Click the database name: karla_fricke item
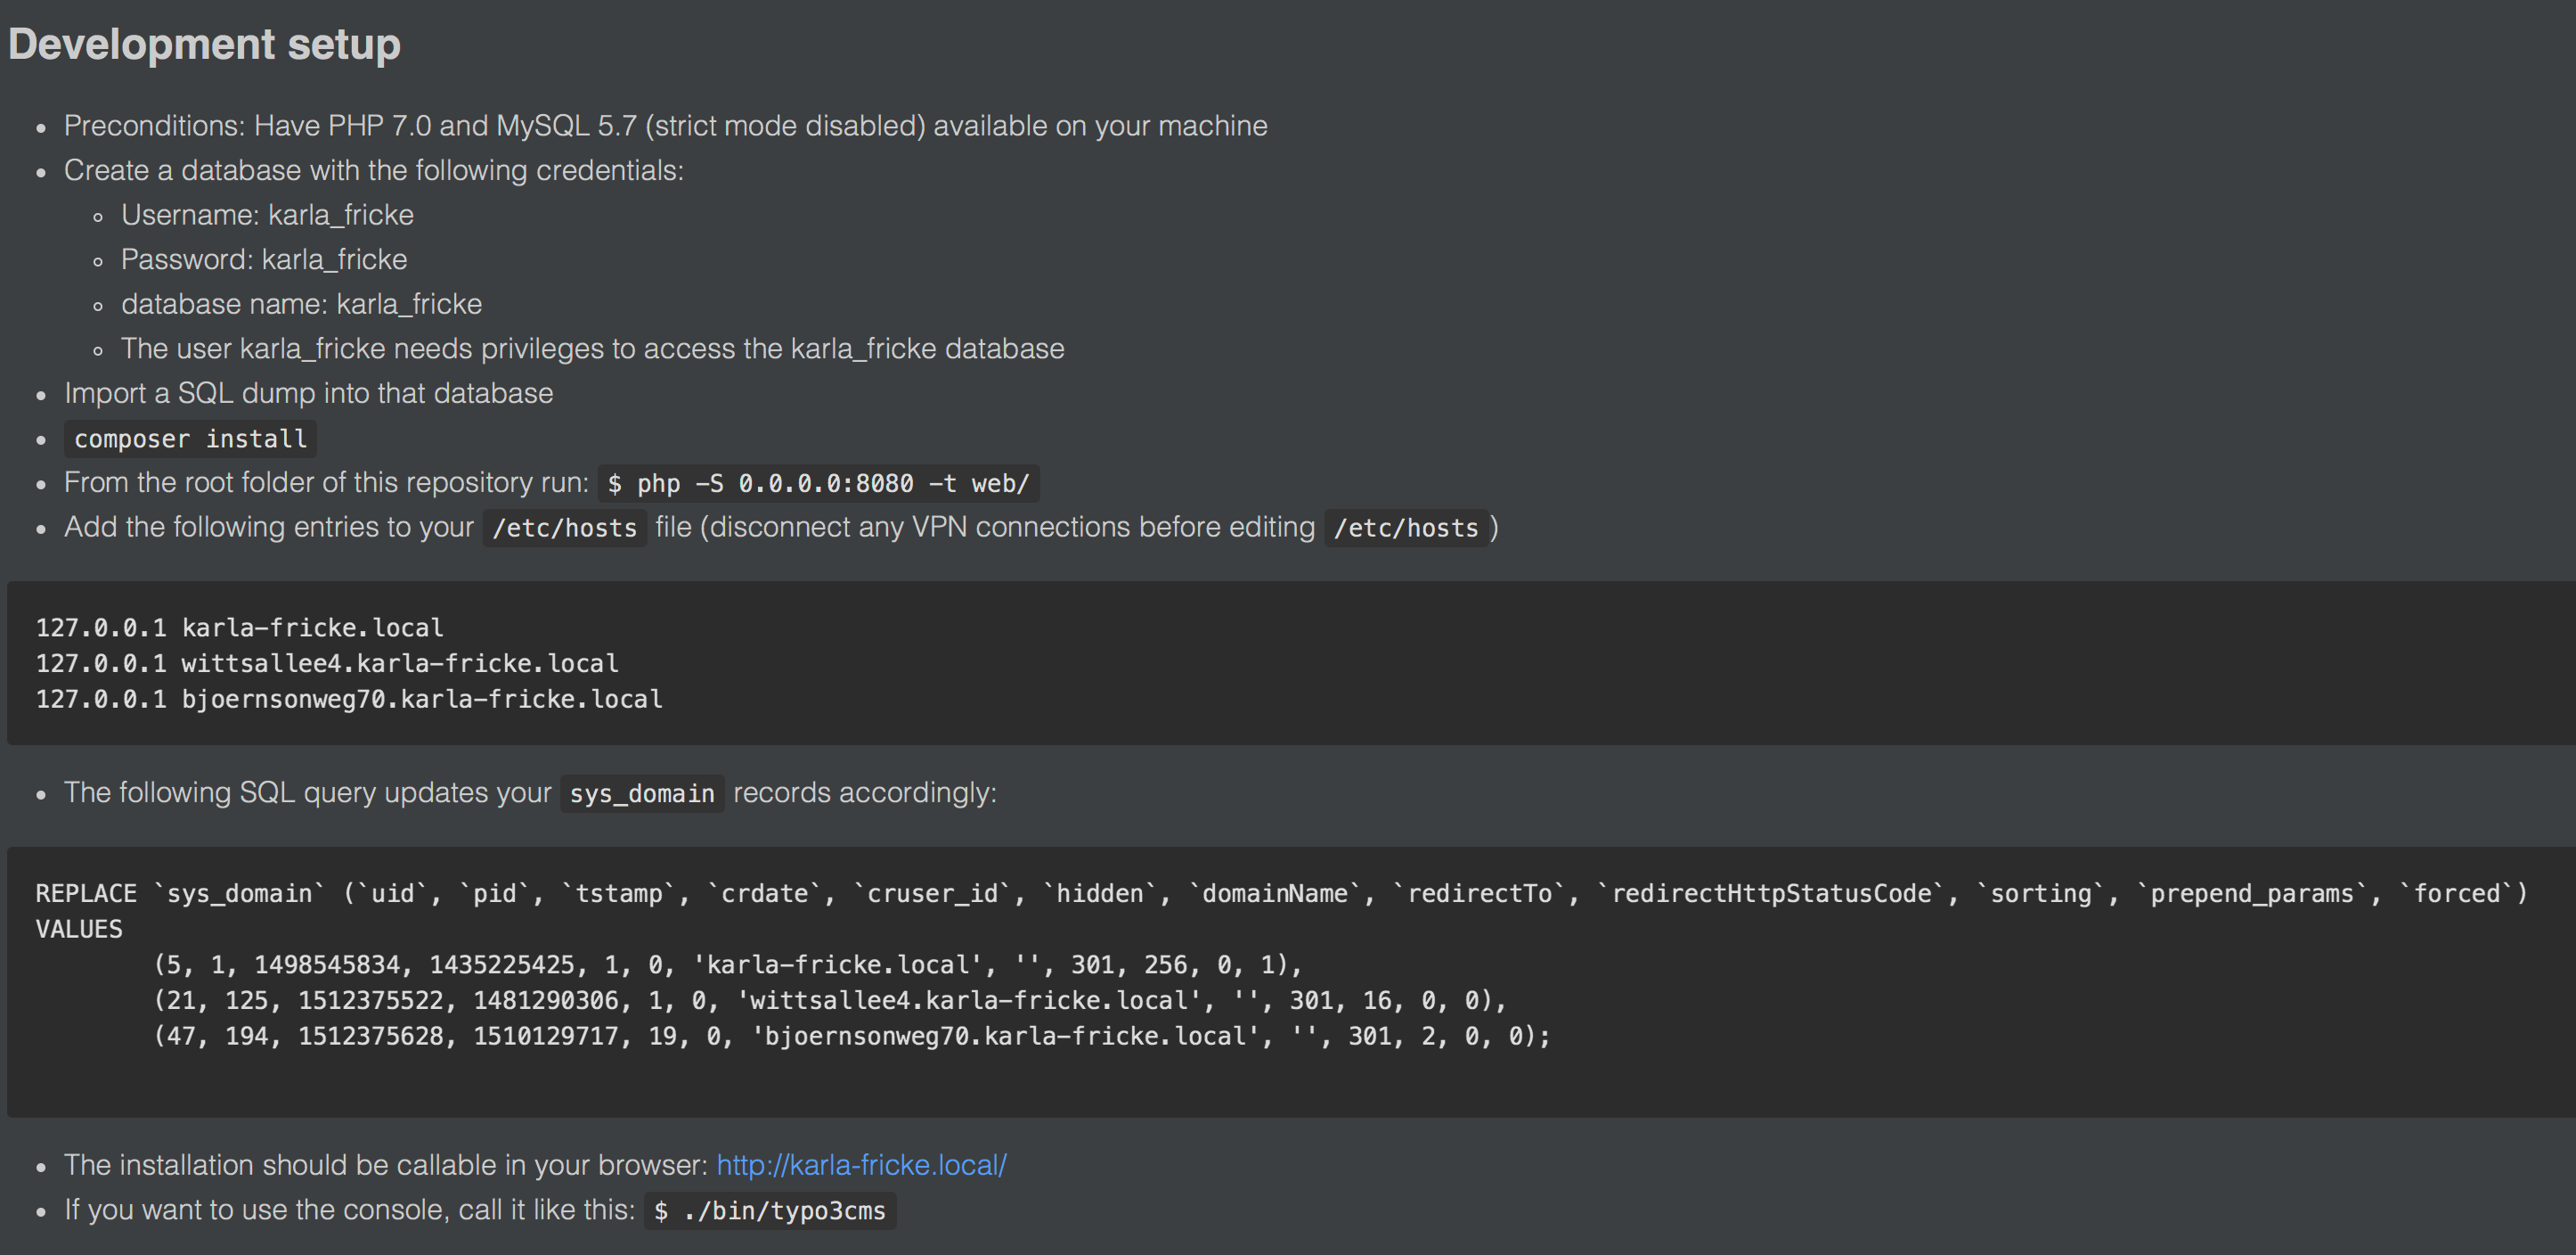Screen dimensions: 2576x1255 coord(301,304)
